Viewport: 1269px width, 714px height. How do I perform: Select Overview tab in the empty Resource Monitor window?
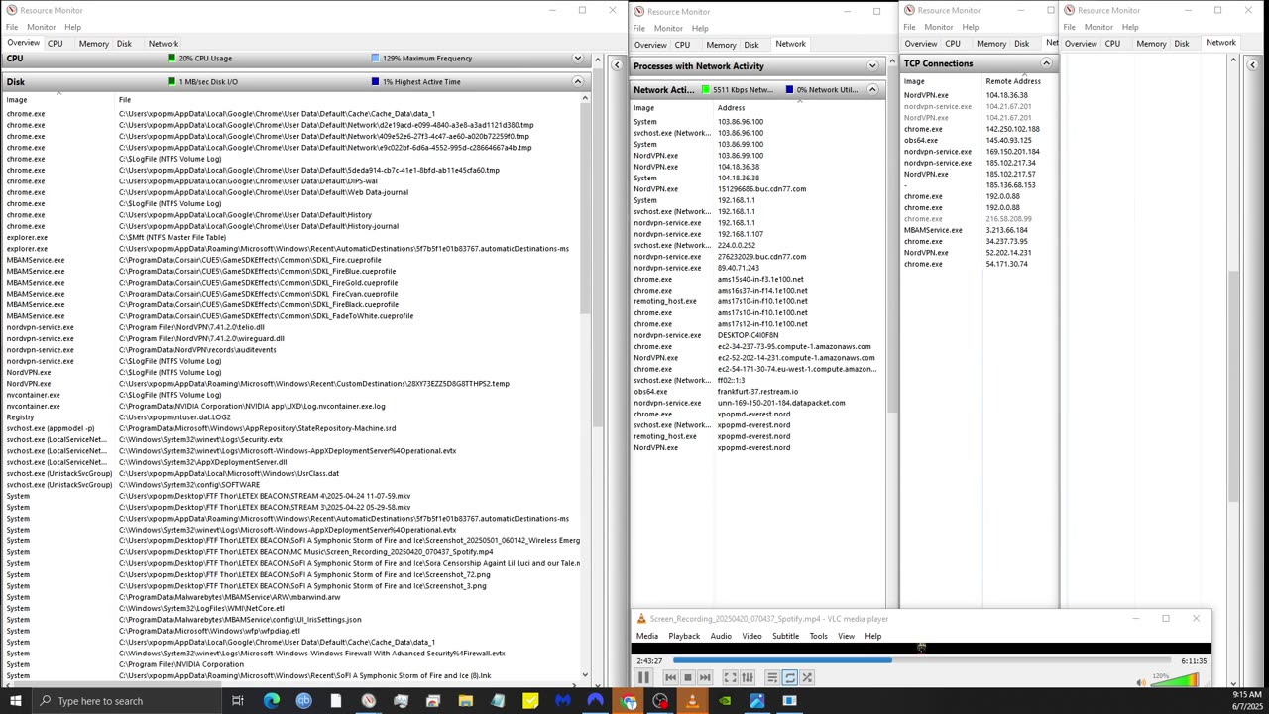[1081, 44]
